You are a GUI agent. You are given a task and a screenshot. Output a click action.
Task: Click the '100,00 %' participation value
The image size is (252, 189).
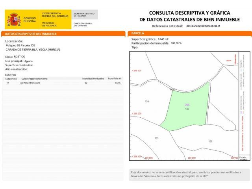(x=176, y=43)
